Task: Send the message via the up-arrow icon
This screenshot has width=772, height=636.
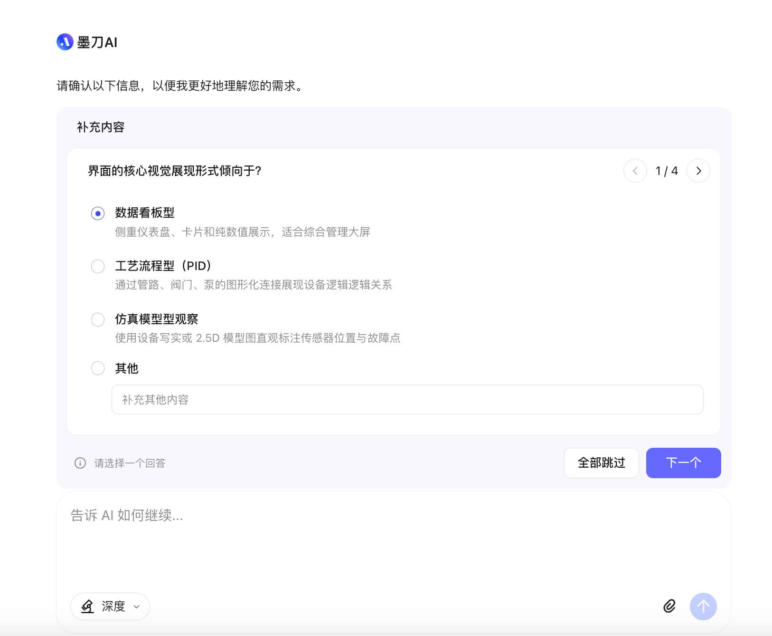Action: [703, 607]
